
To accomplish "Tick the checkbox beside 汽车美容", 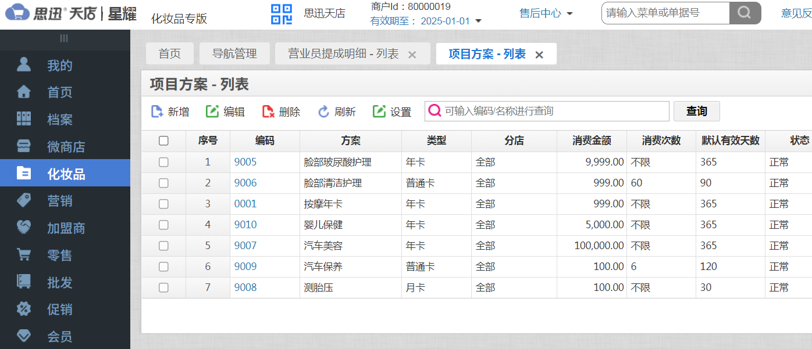I will tap(165, 245).
